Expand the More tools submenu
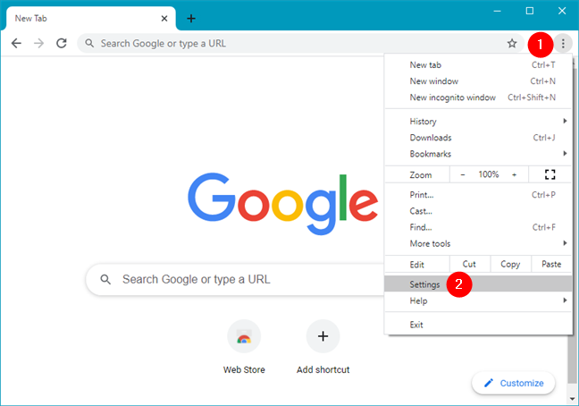Image resolution: width=579 pixels, height=406 pixels. pos(478,243)
